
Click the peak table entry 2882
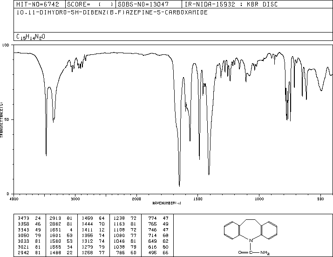pyautogui.click(x=55, y=224)
